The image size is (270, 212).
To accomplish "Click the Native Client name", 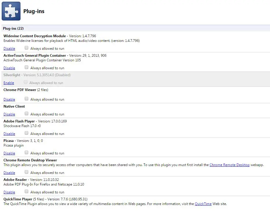I will [14, 106].
